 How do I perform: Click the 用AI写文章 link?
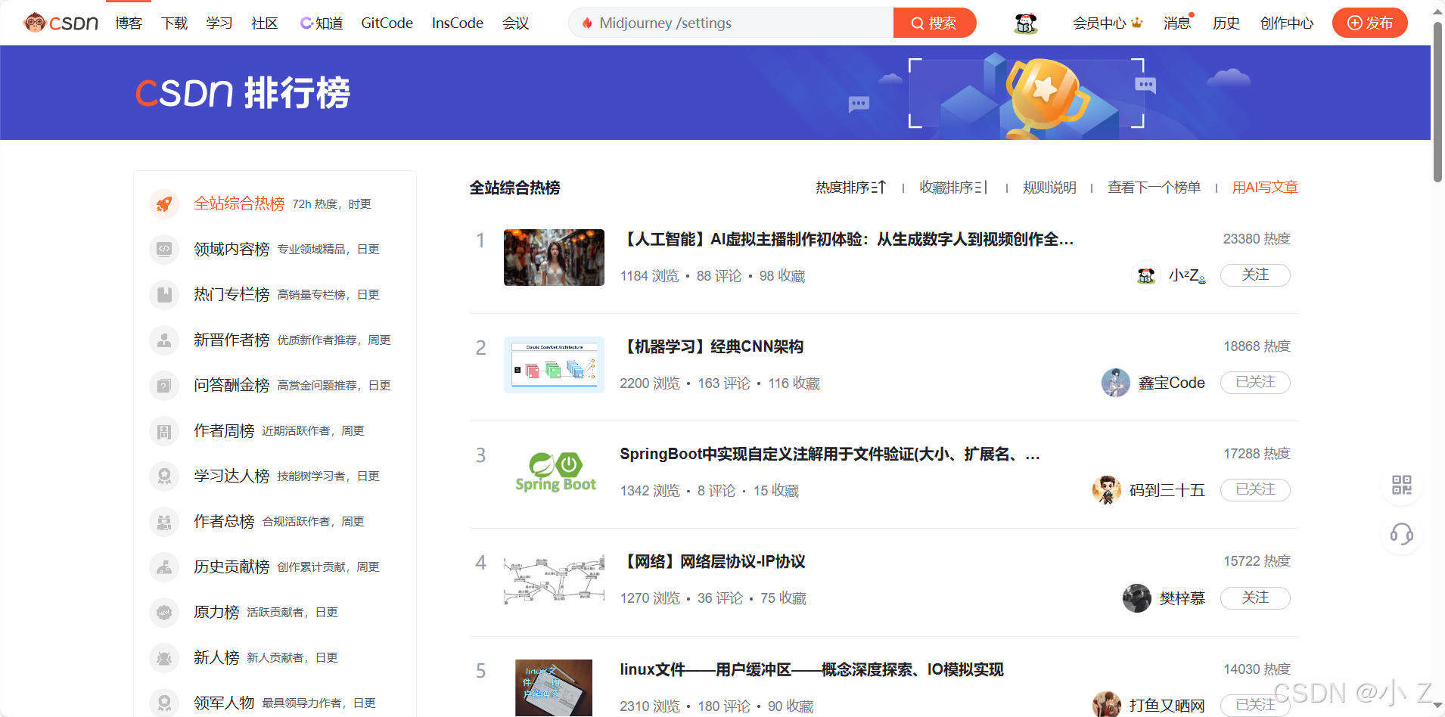1263,187
